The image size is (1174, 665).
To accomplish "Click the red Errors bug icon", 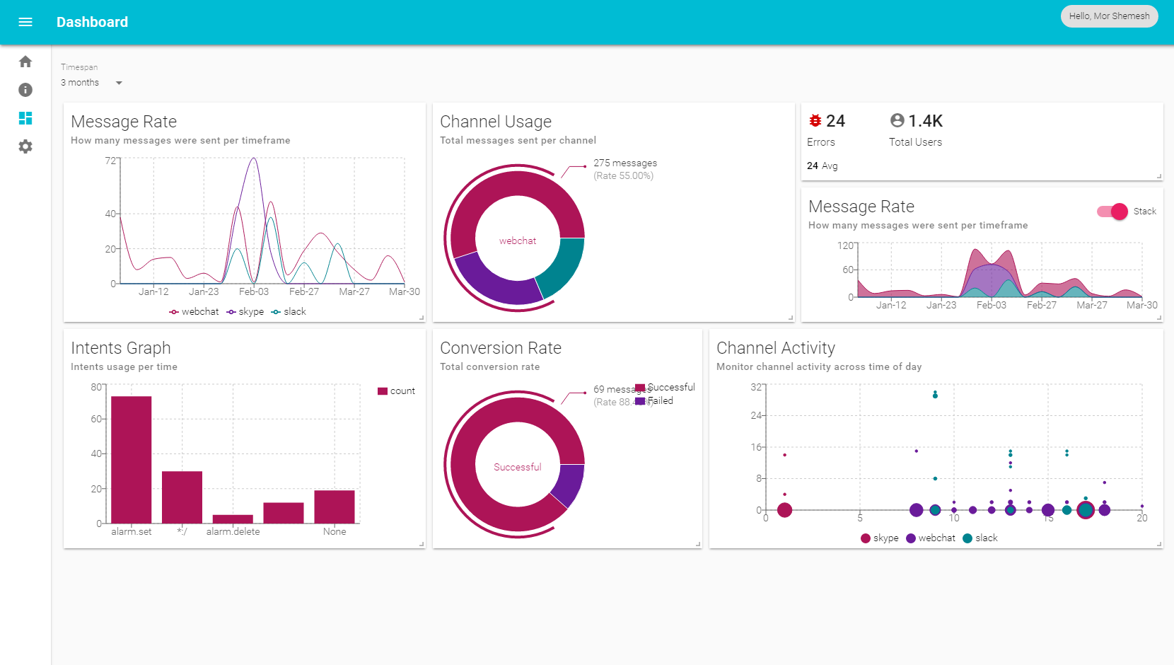I will coord(815,120).
